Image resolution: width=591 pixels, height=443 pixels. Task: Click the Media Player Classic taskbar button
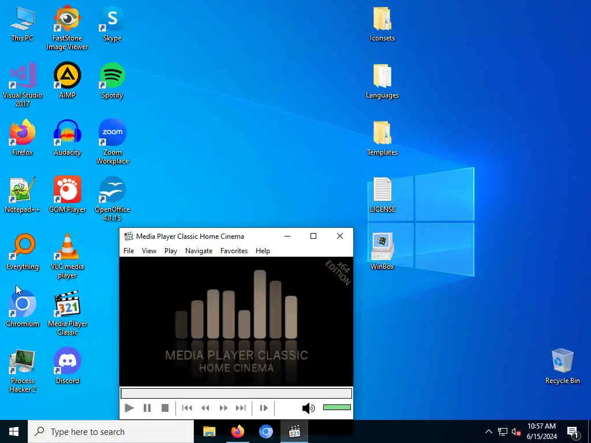click(x=294, y=431)
